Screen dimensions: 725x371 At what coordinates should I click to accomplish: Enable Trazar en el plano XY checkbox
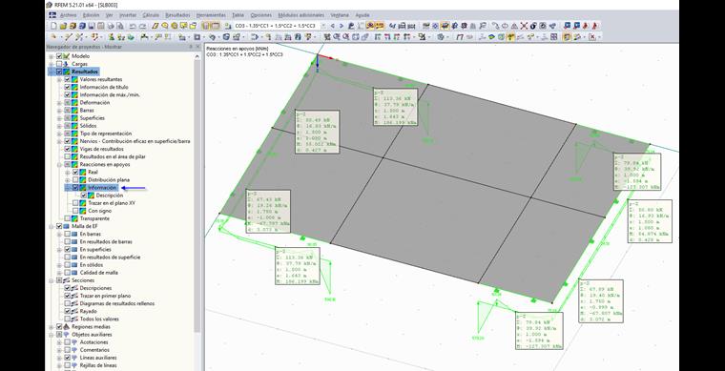tap(75, 203)
